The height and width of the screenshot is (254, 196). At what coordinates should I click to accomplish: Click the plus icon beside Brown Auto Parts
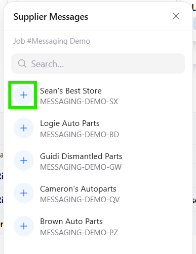coord(24,226)
